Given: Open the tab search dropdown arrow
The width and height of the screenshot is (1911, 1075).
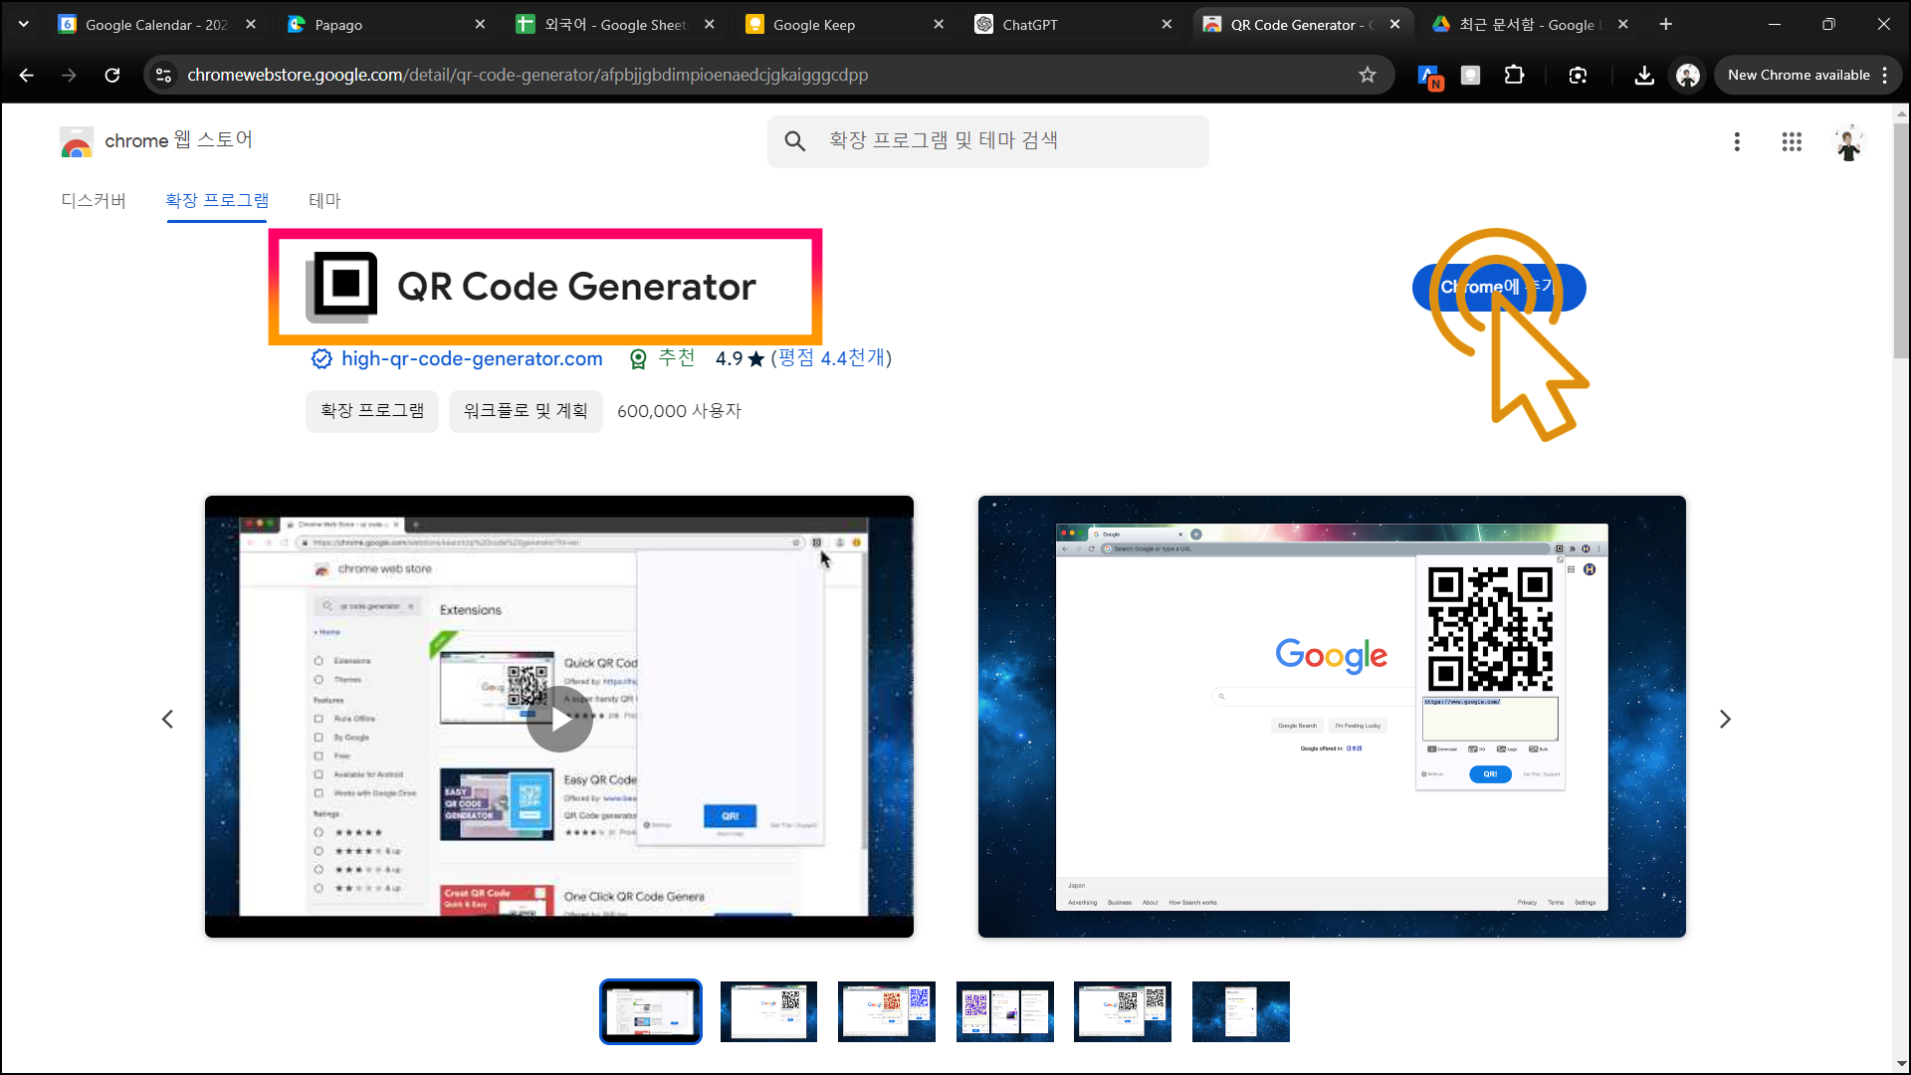Looking at the screenshot, I should [24, 24].
